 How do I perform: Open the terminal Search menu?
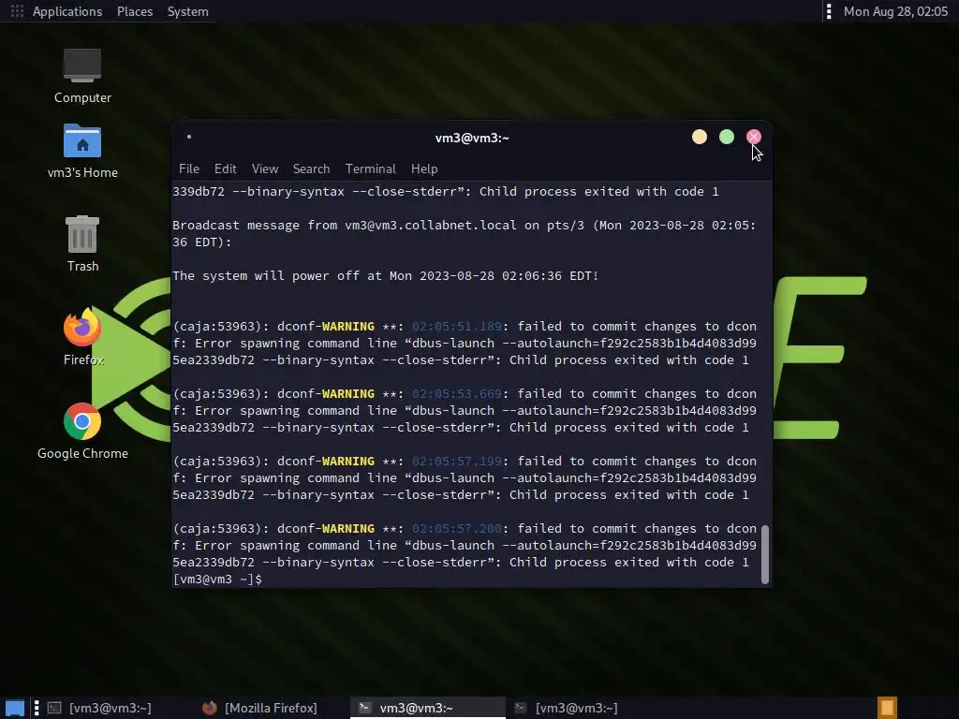click(311, 169)
